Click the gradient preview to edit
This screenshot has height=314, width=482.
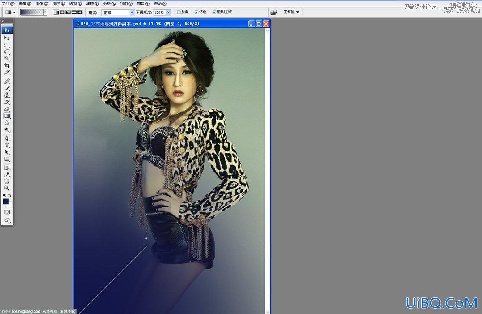[31, 12]
